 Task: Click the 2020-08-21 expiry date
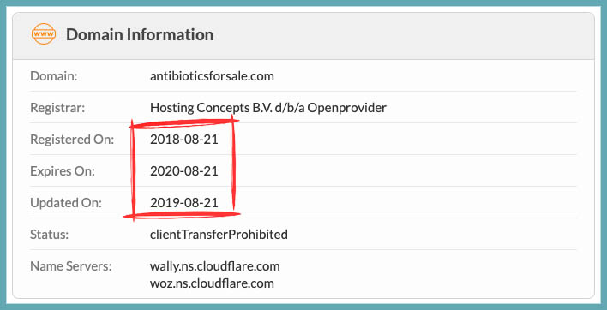[184, 171]
